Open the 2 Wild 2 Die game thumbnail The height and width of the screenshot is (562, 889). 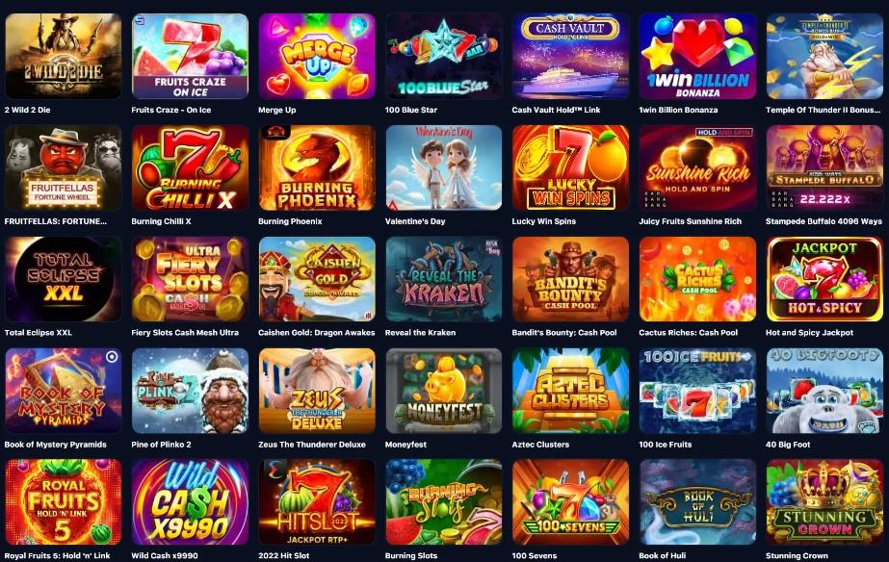pyautogui.click(x=63, y=56)
